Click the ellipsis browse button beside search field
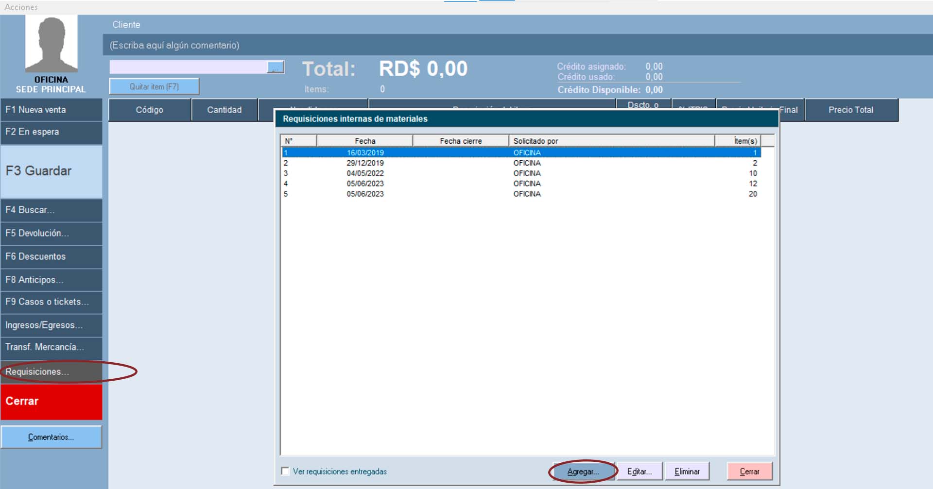The height and width of the screenshot is (489, 933). pyautogui.click(x=276, y=67)
